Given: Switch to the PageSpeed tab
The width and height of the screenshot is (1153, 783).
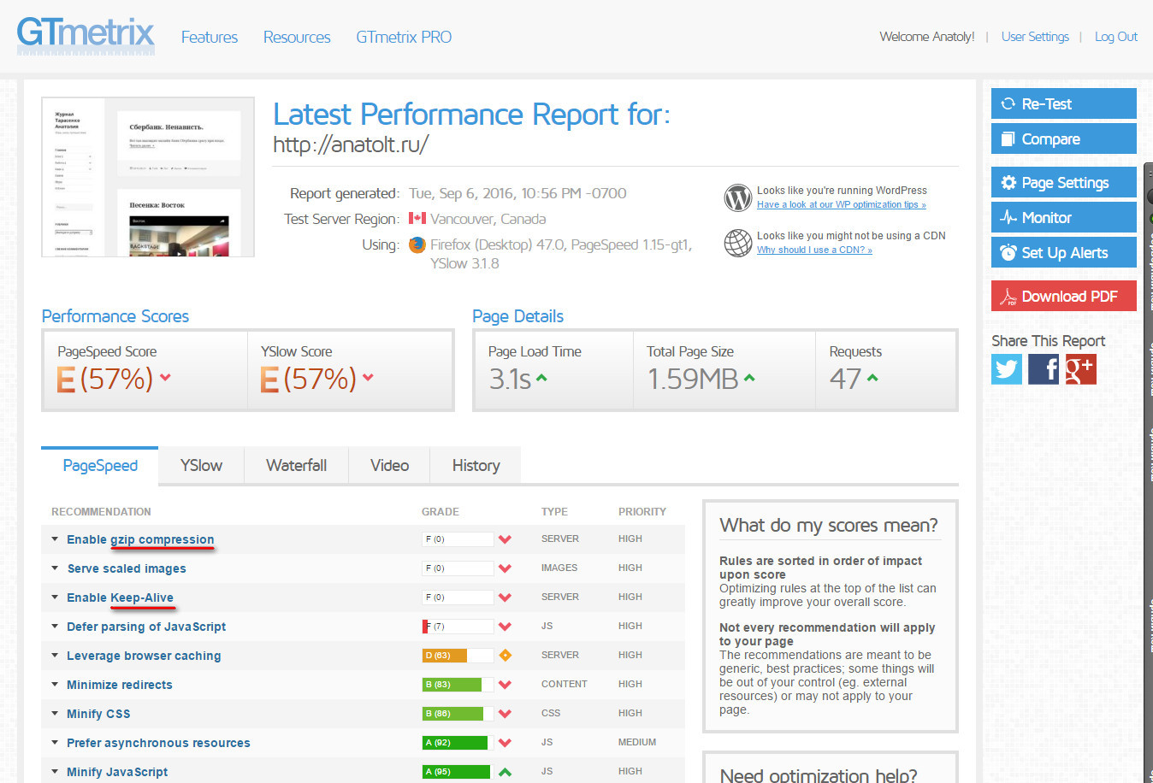Looking at the screenshot, I should coord(100,466).
